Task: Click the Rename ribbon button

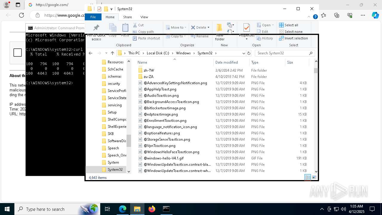Action: (x=200, y=36)
